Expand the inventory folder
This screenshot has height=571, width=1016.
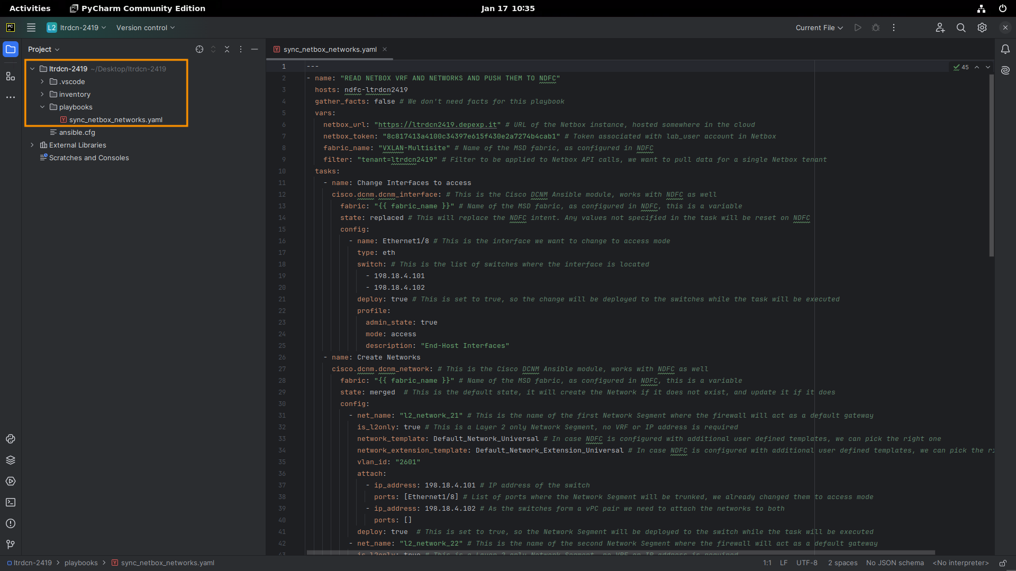click(42, 94)
